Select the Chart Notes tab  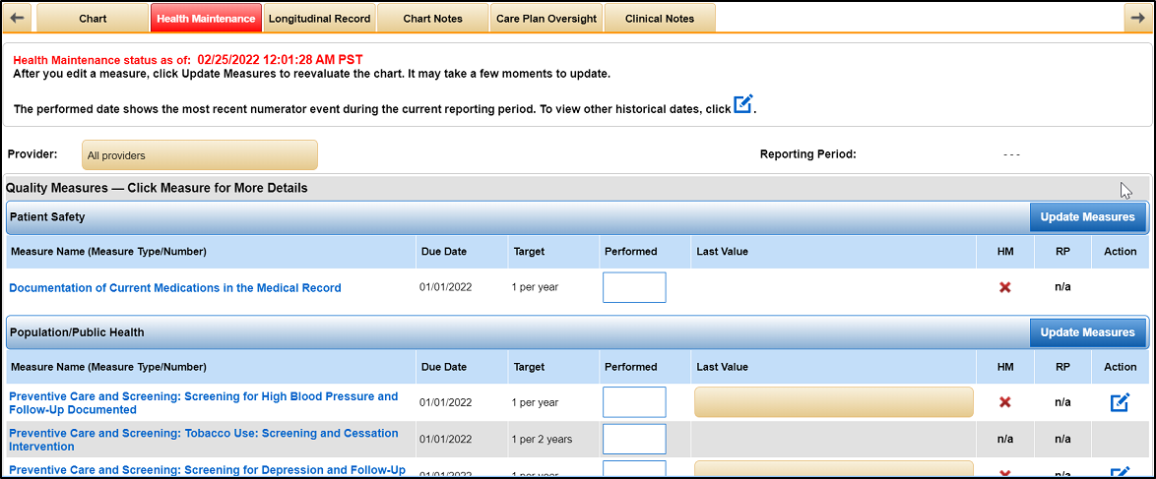click(432, 18)
